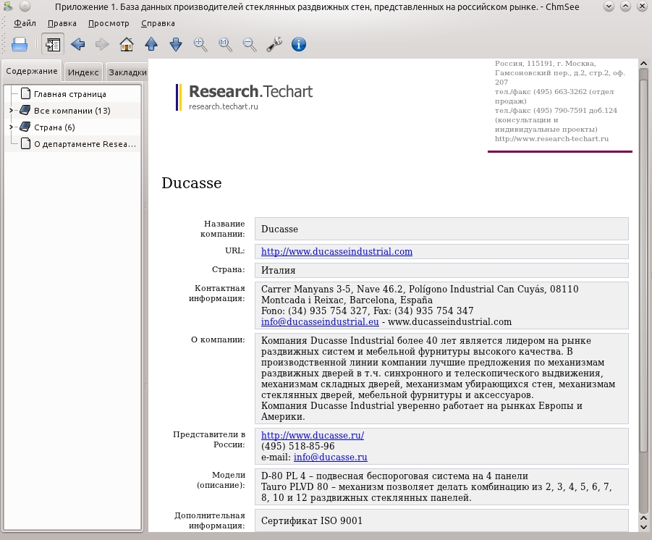Open the Файл menu
652x540 pixels.
click(25, 23)
